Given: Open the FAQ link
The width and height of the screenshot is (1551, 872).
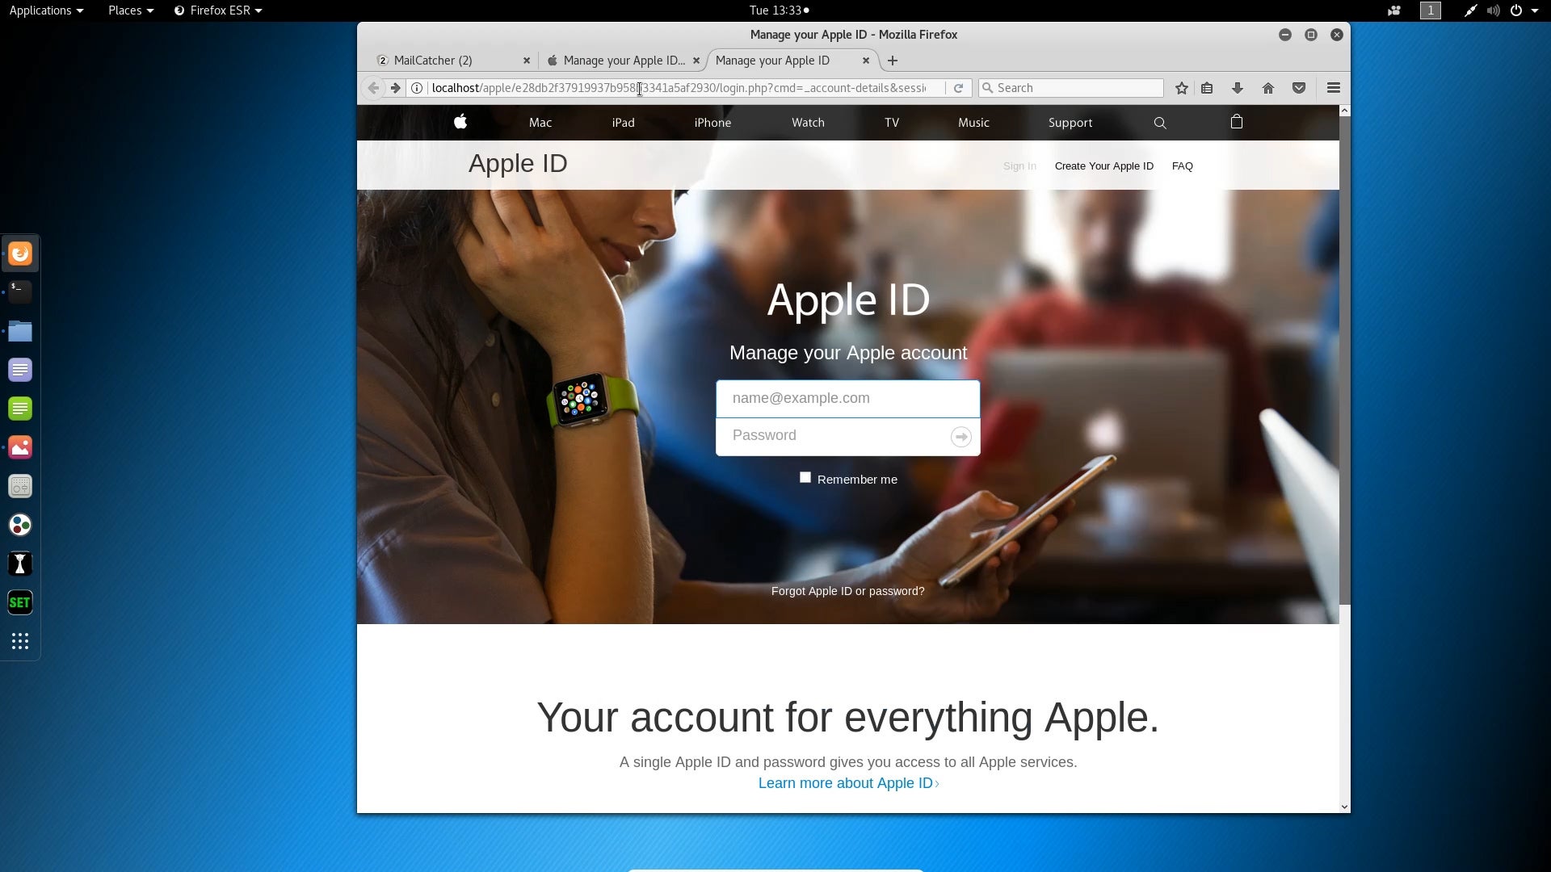Looking at the screenshot, I should pyautogui.click(x=1183, y=166).
